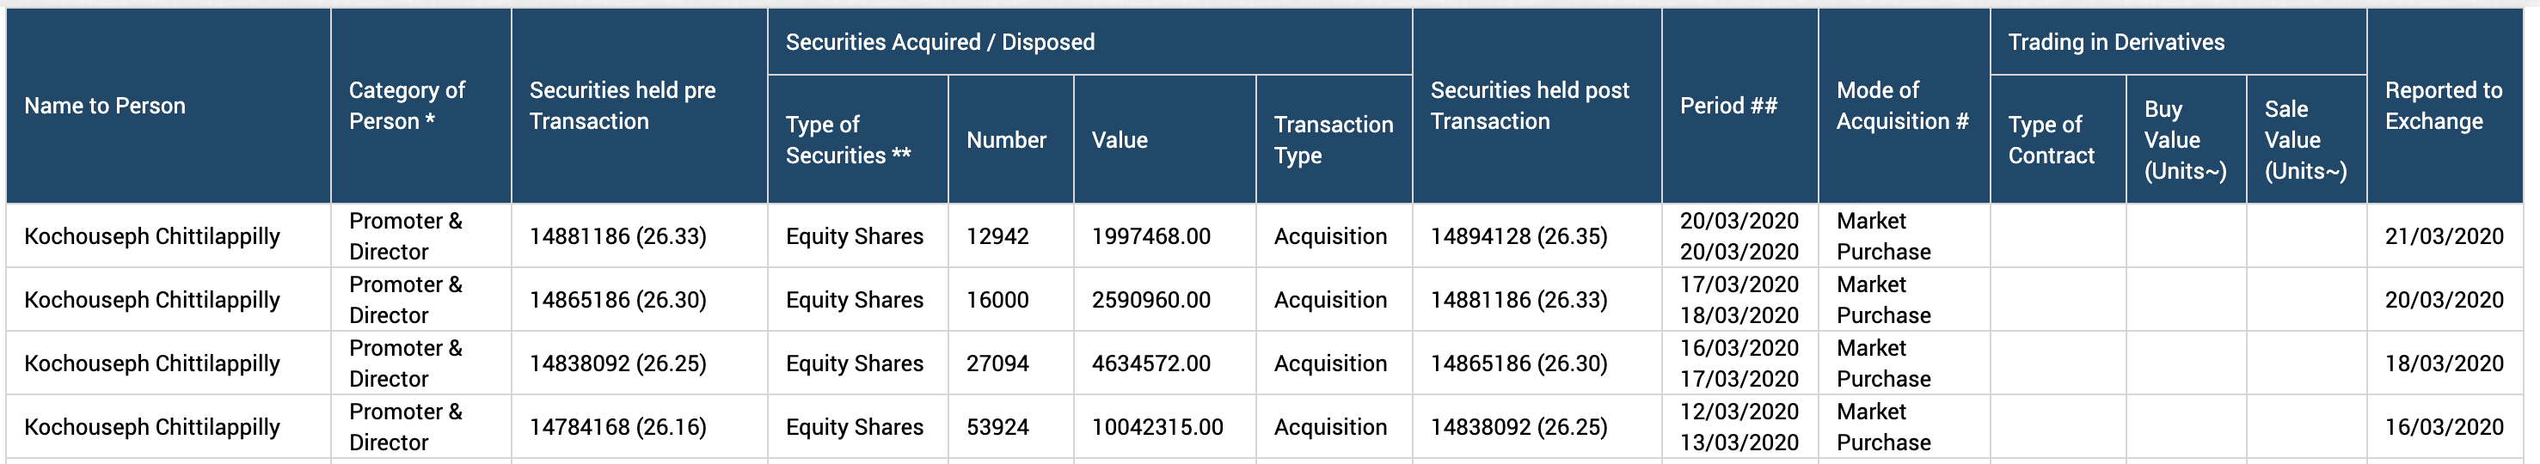The image size is (2540, 464).
Task: Select the "Buy Value (Units~)" column header
Action: [2185, 140]
